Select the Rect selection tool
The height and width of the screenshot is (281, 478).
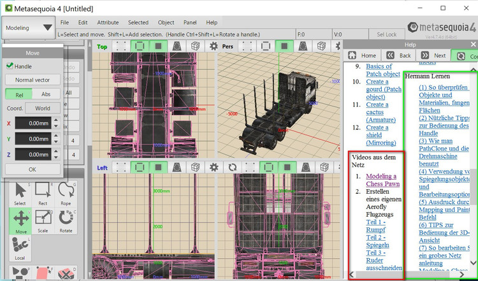43,194
